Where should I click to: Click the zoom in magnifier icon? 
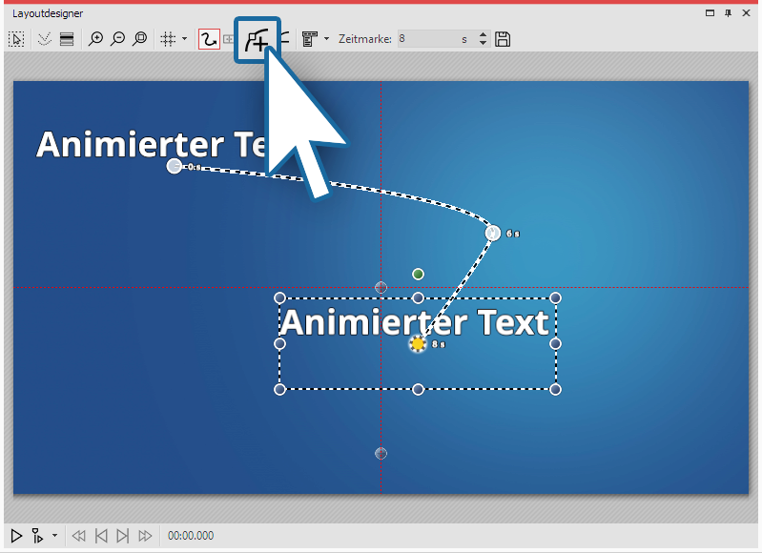(95, 39)
